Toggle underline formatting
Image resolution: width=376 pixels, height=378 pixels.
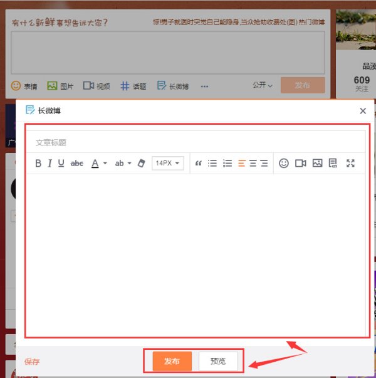pos(61,163)
